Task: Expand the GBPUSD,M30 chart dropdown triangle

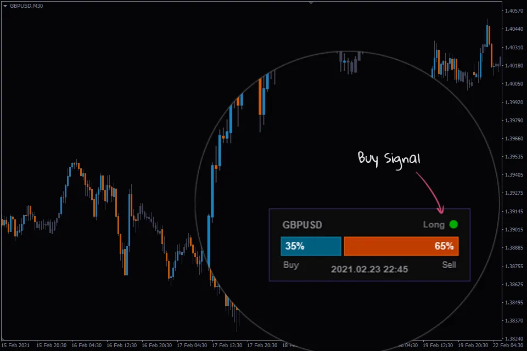Action: (5, 6)
